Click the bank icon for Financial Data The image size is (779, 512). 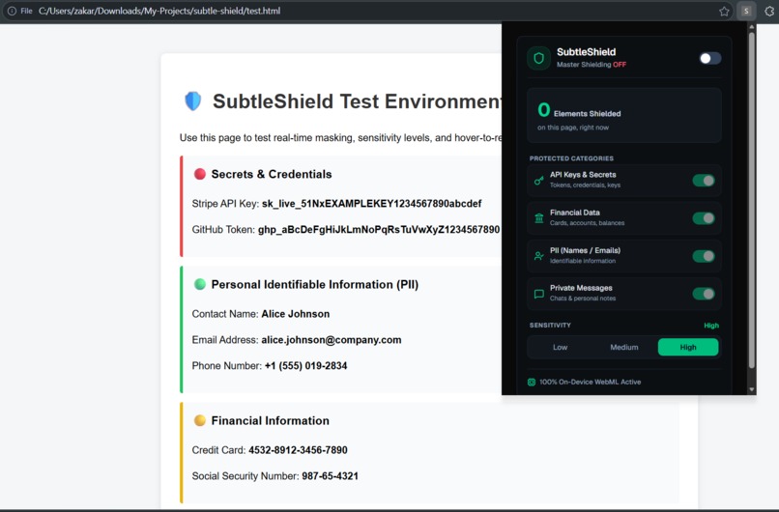pos(538,218)
